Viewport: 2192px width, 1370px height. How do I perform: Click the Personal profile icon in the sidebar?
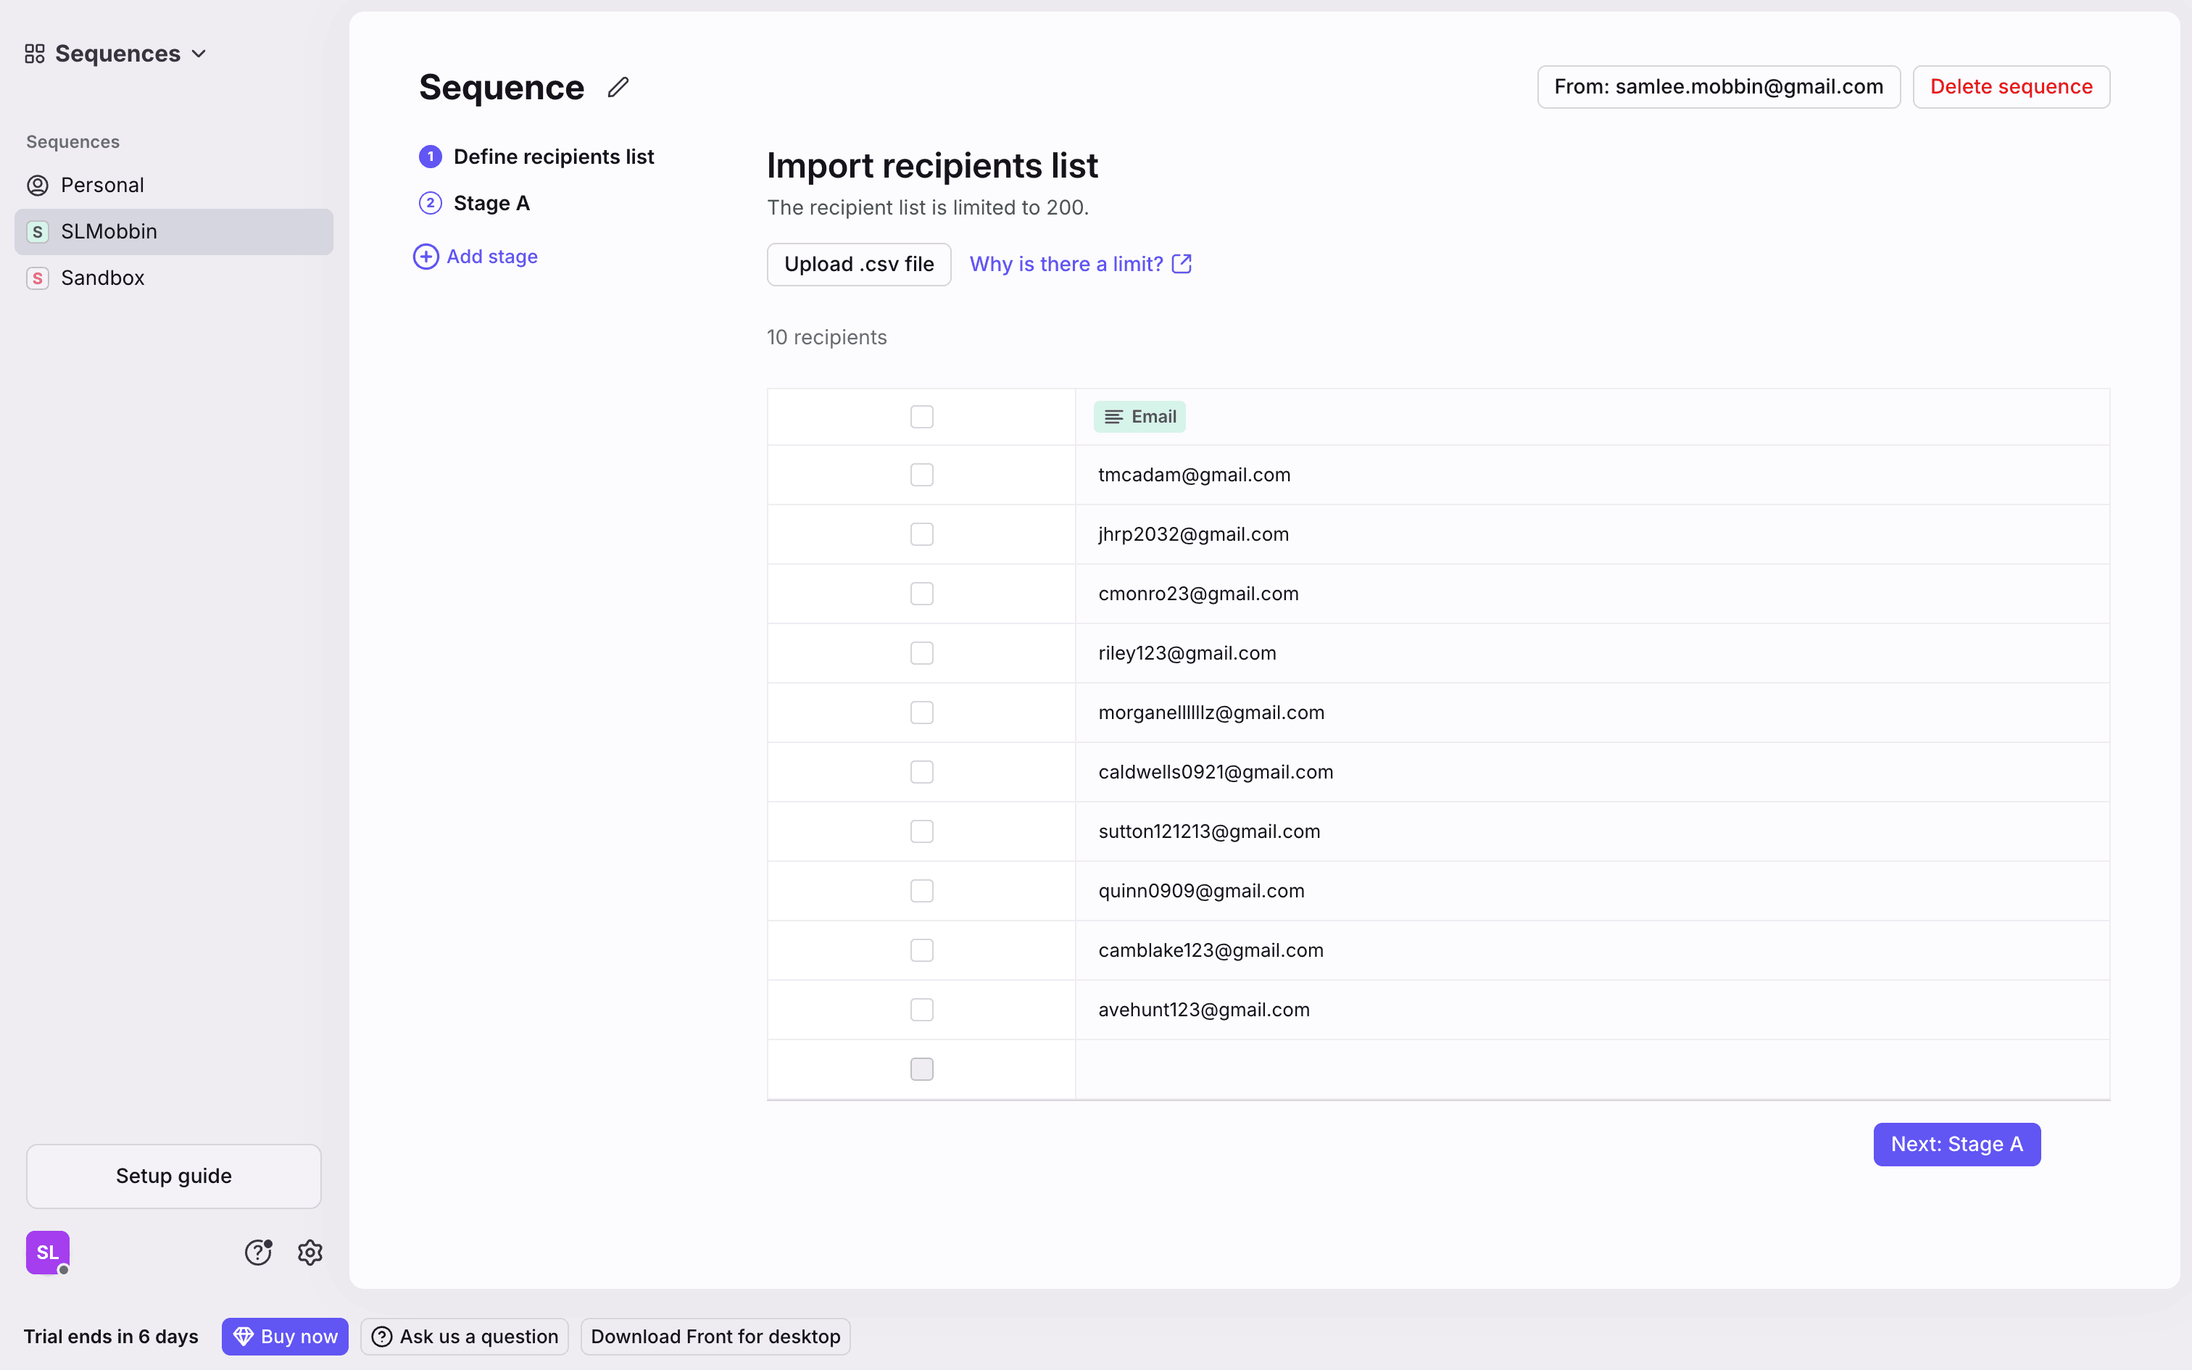point(37,185)
